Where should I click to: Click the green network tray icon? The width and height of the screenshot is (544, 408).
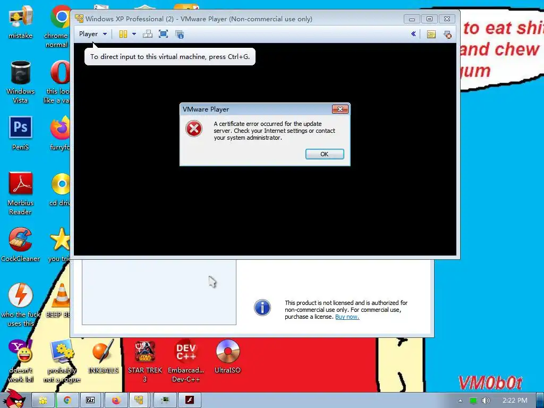pyautogui.click(x=473, y=401)
